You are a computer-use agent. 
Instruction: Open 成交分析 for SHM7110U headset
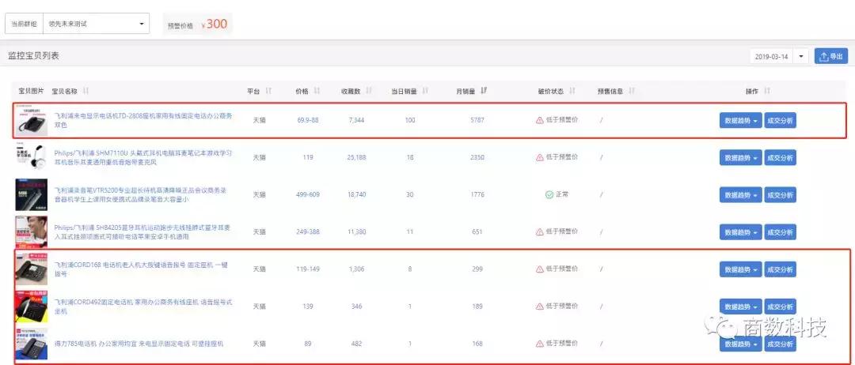(x=780, y=158)
